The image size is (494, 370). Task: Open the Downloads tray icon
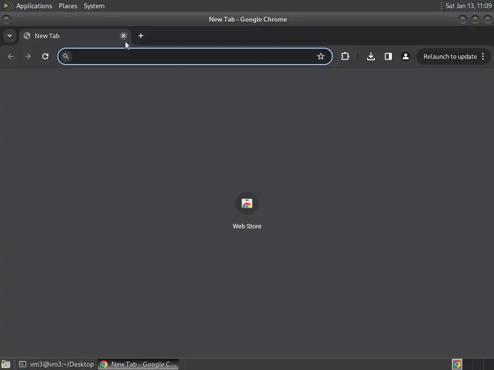371,56
